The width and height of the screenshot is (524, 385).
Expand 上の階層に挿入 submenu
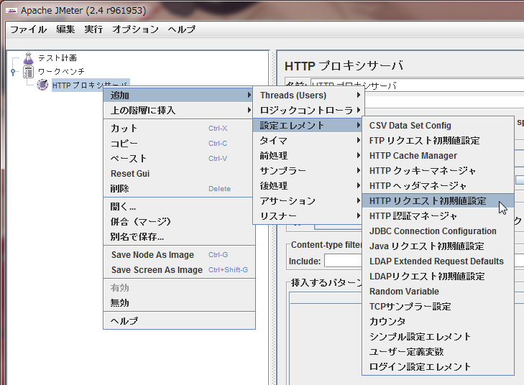(179, 110)
